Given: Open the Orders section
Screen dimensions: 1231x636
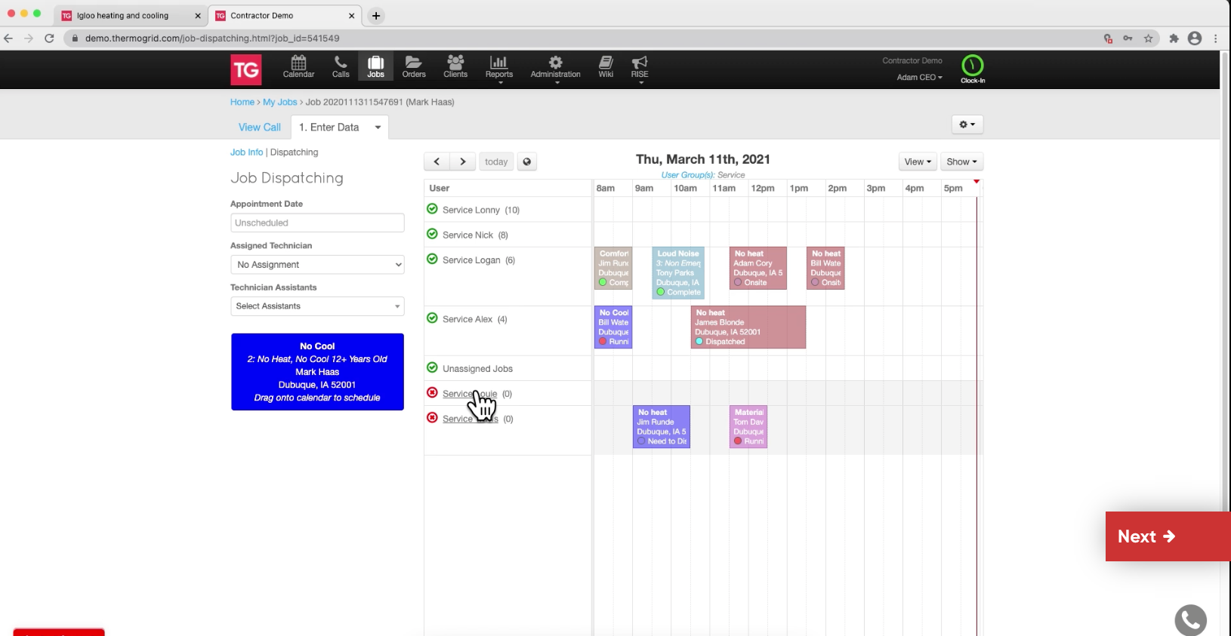Looking at the screenshot, I should pyautogui.click(x=414, y=67).
